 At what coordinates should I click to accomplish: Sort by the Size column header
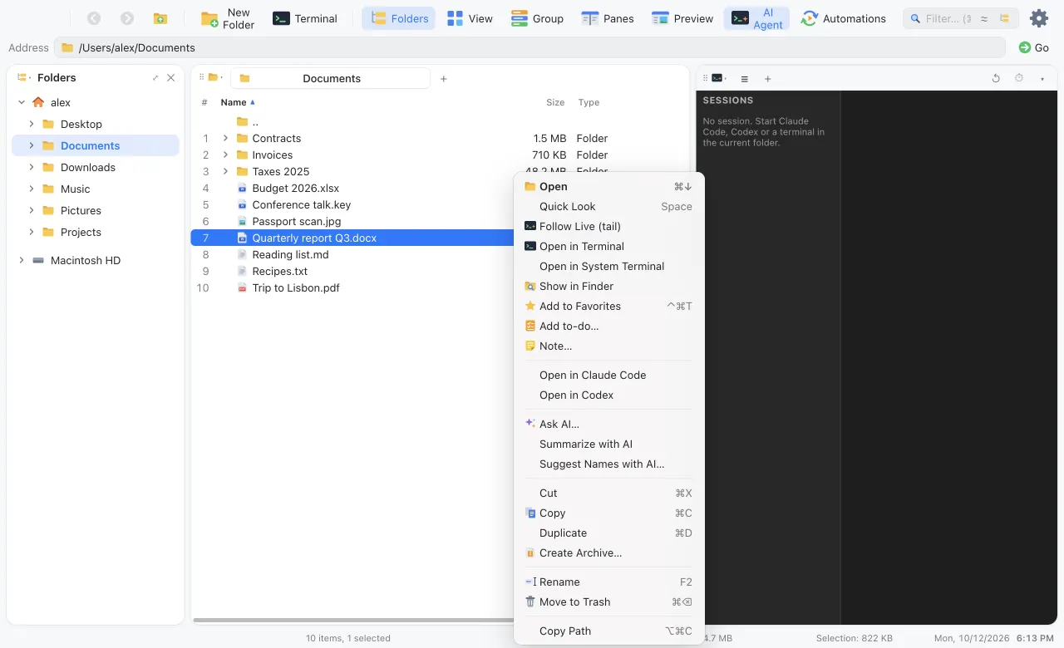tap(555, 102)
